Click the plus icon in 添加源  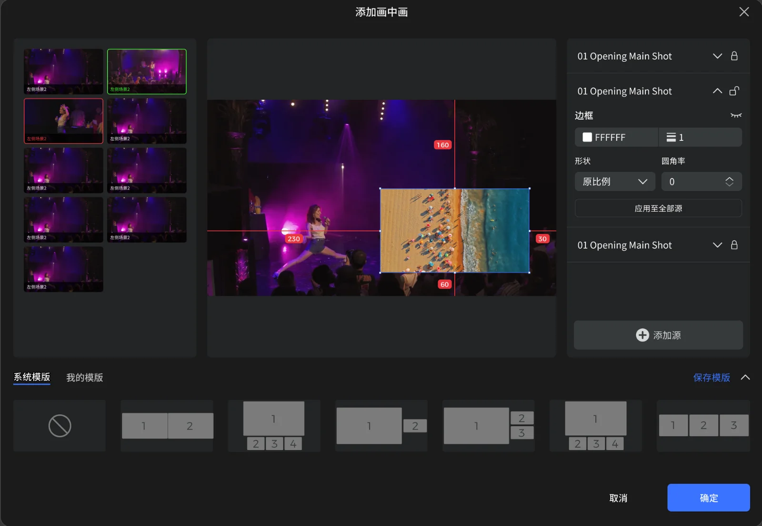642,335
